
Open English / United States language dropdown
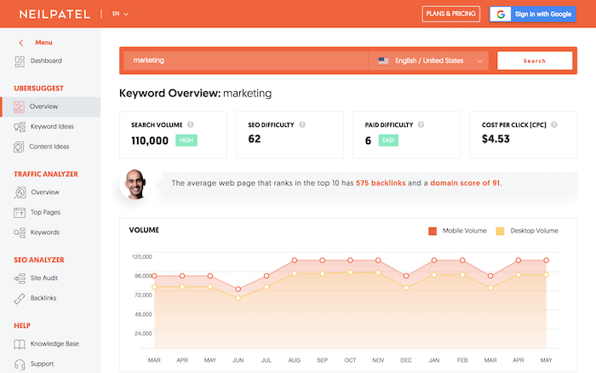coord(430,60)
